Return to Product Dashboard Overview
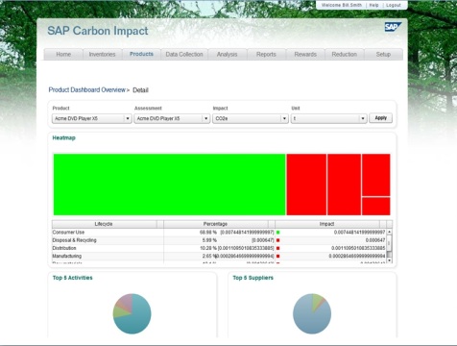This screenshot has height=346, width=457. coord(87,89)
